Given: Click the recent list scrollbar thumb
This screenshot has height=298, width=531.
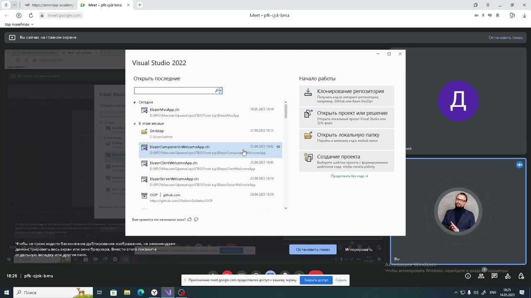Looking at the screenshot, I should point(285,111).
